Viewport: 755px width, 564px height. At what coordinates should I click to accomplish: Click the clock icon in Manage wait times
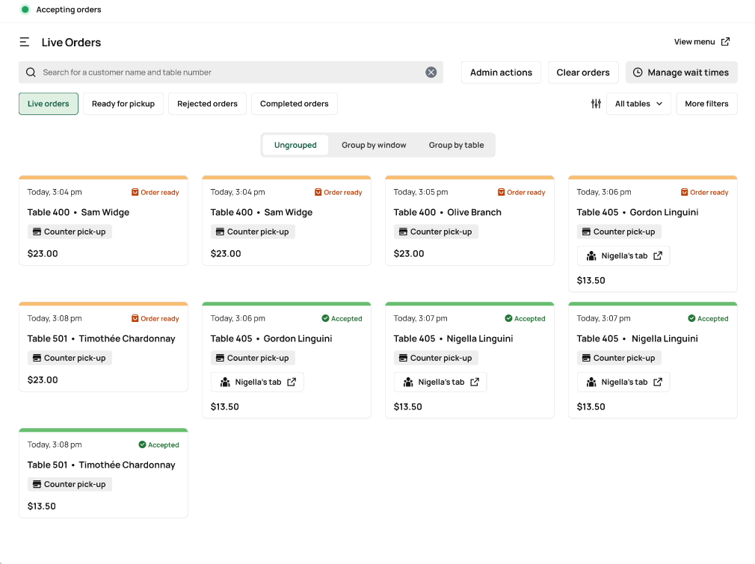[x=638, y=72]
